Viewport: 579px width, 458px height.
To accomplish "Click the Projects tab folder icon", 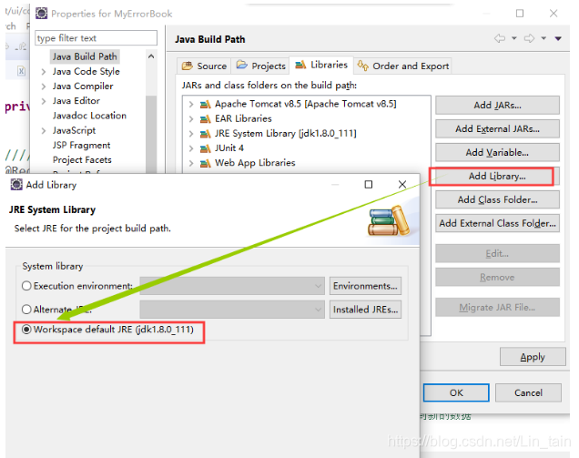I will [x=242, y=65].
